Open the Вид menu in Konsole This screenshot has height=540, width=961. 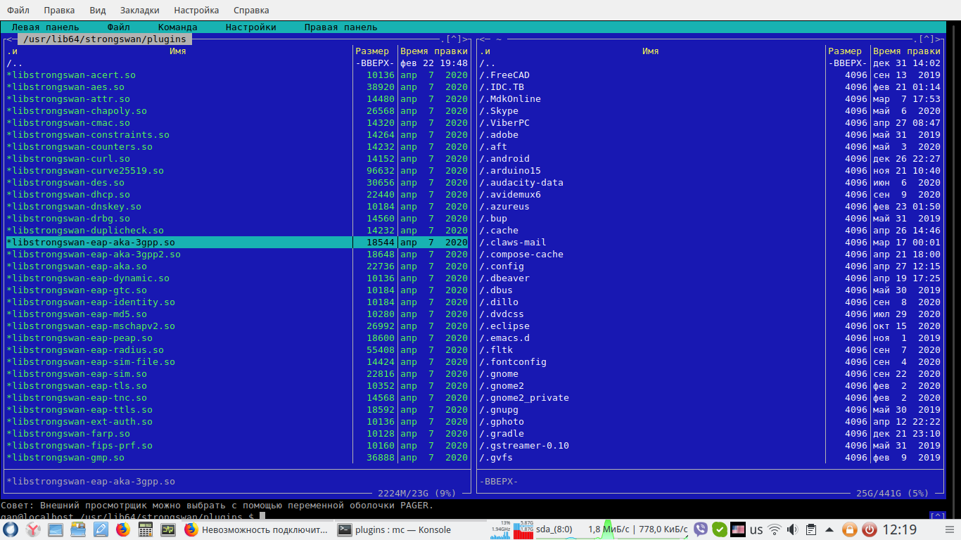98,11
